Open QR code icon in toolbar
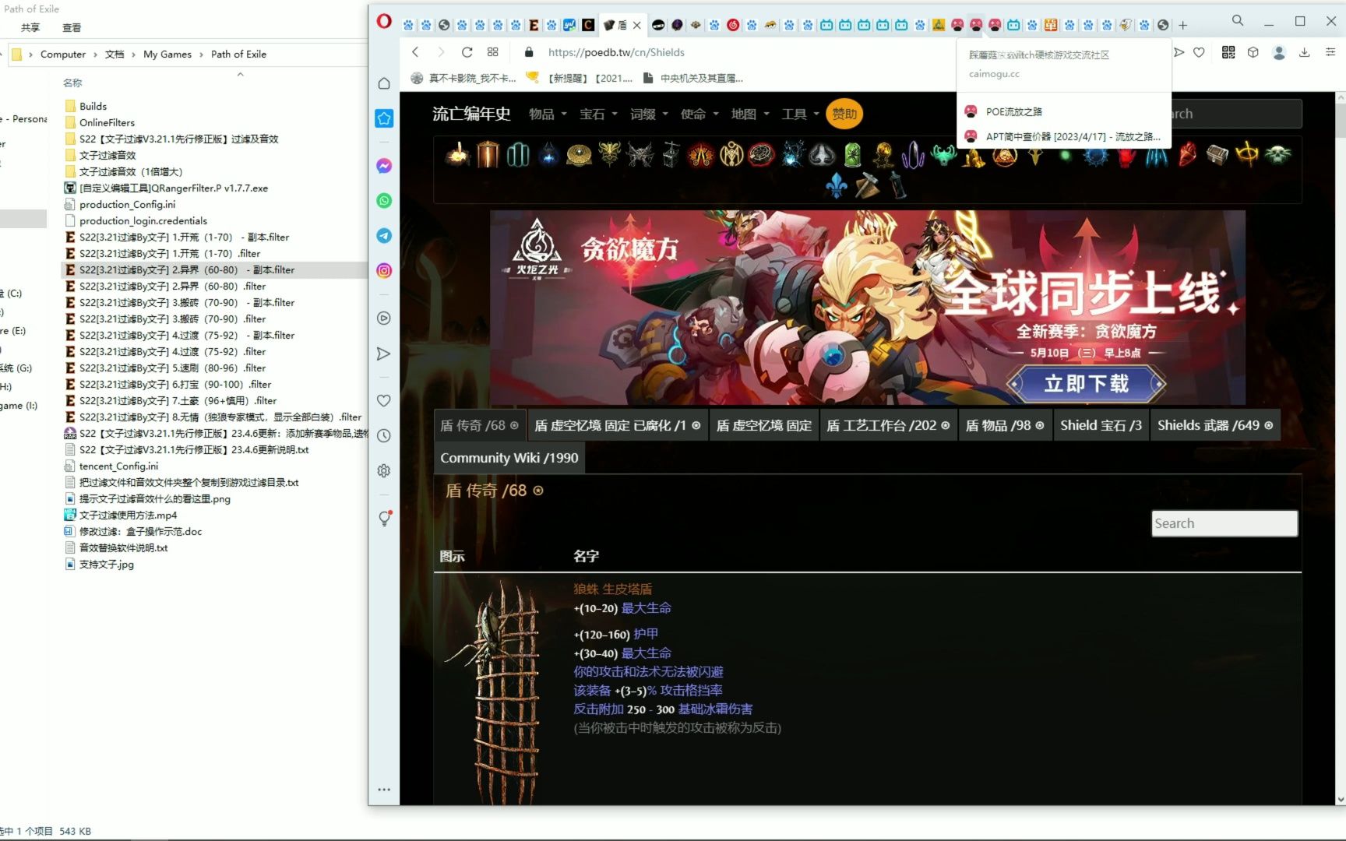1346x841 pixels. click(x=1228, y=52)
